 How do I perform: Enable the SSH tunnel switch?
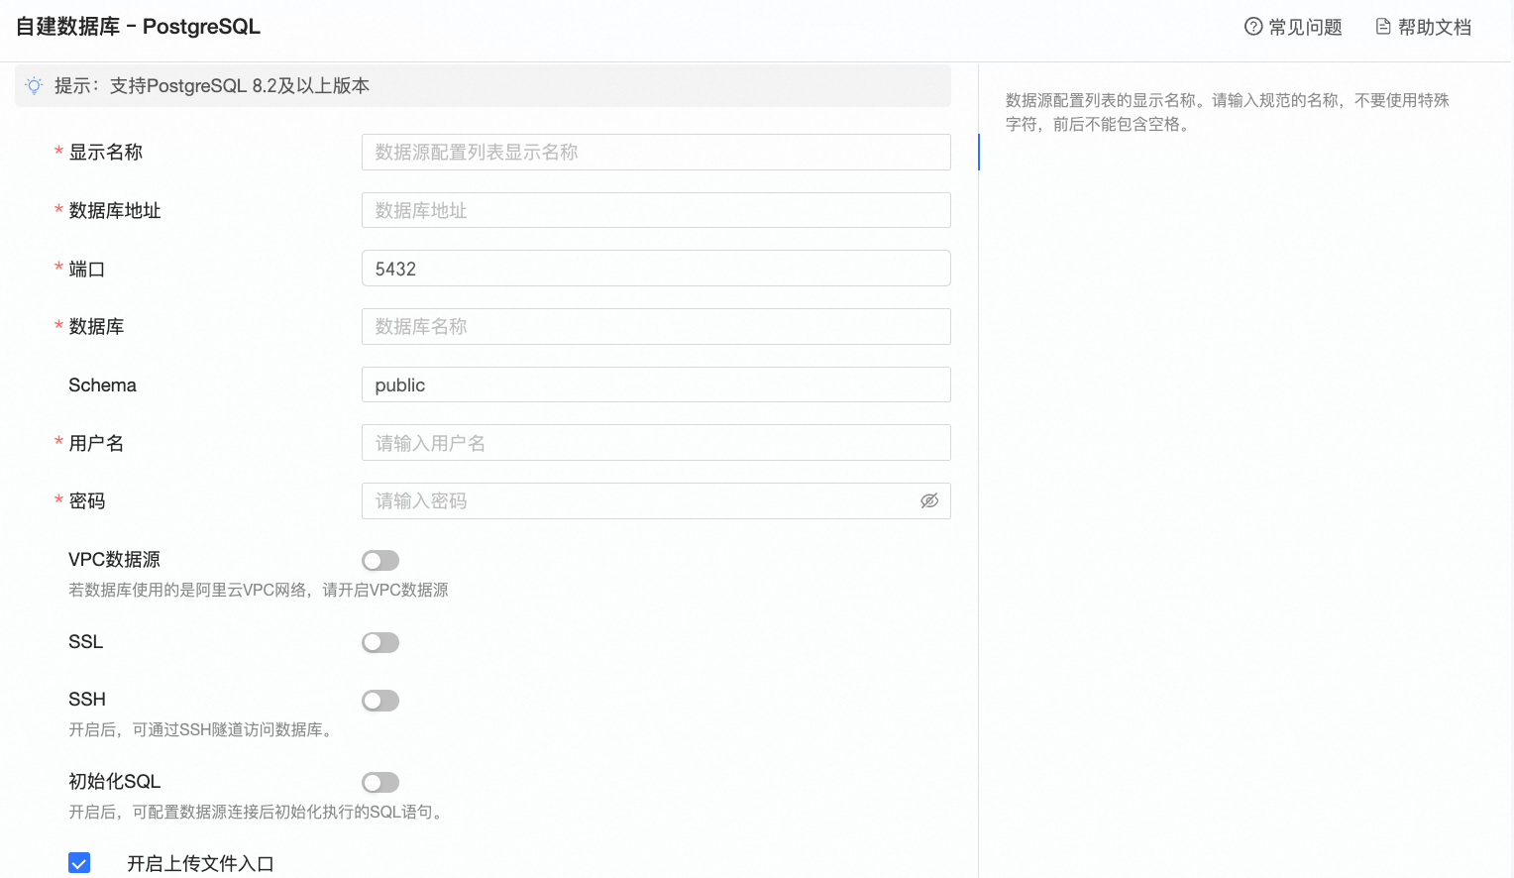pos(380,702)
